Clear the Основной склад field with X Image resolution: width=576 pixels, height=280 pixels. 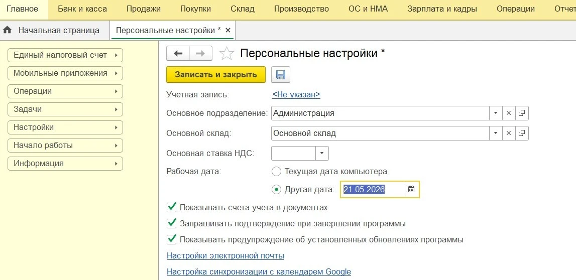(x=509, y=133)
